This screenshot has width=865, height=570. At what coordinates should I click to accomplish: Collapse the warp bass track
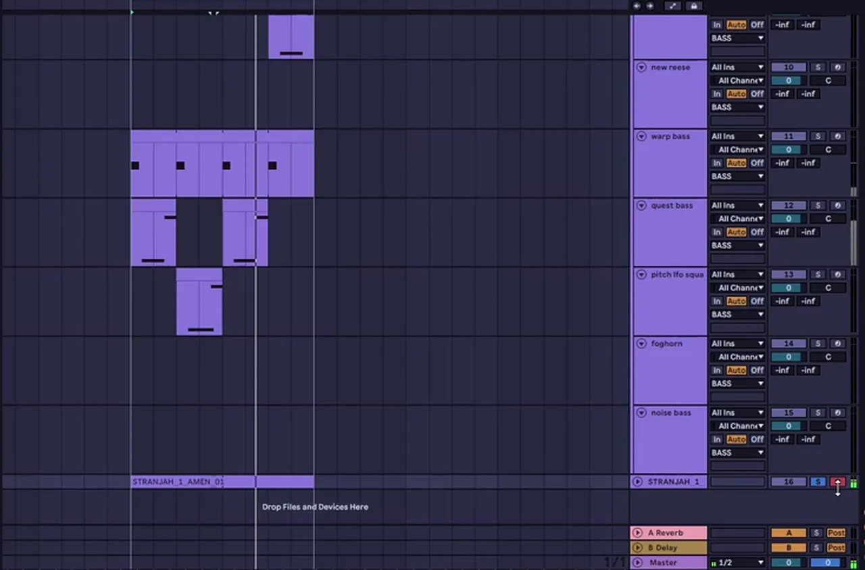point(641,136)
